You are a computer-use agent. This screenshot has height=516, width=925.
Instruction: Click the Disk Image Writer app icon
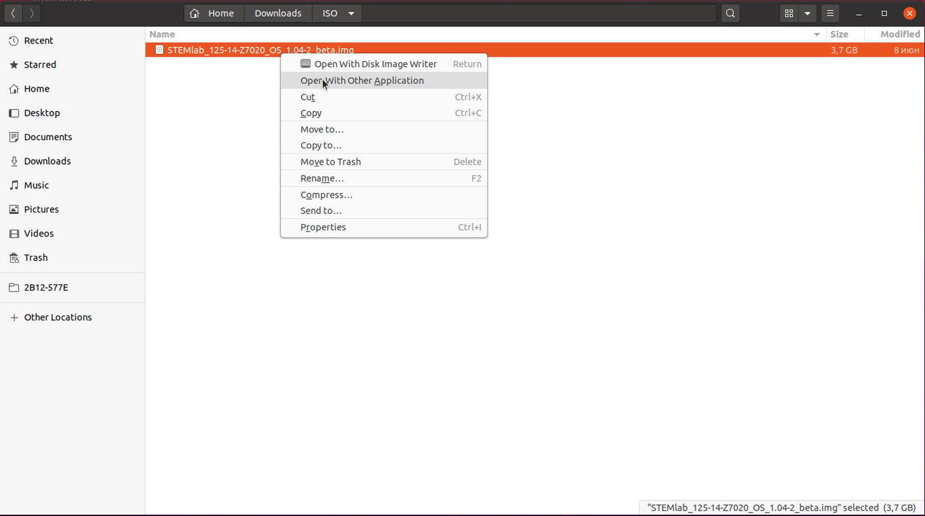306,64
